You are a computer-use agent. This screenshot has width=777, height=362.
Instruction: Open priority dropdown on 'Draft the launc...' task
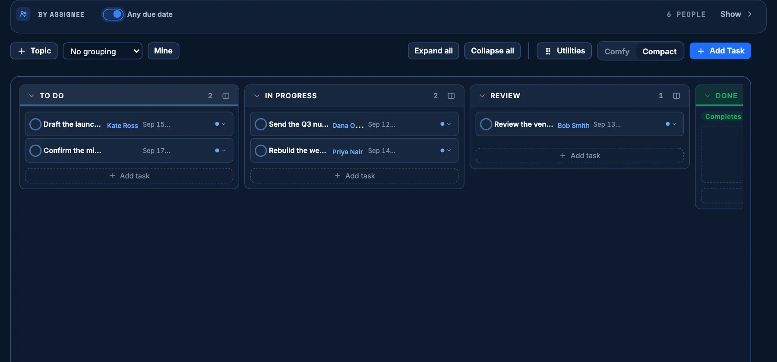(x=220, y=124)
